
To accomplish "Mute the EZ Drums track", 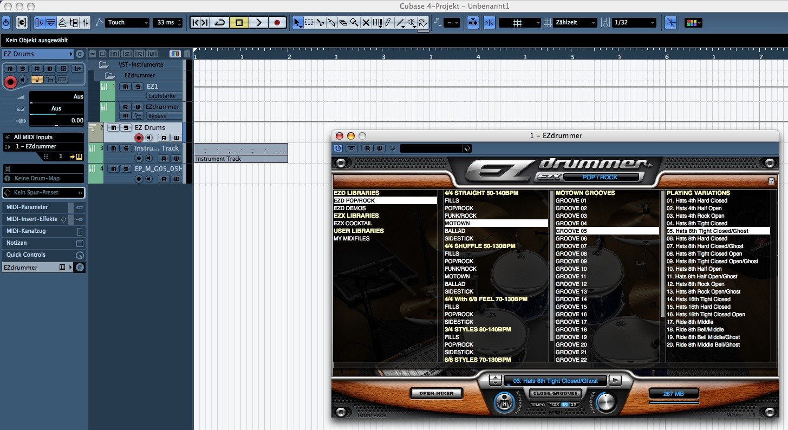I will [113, 128].
